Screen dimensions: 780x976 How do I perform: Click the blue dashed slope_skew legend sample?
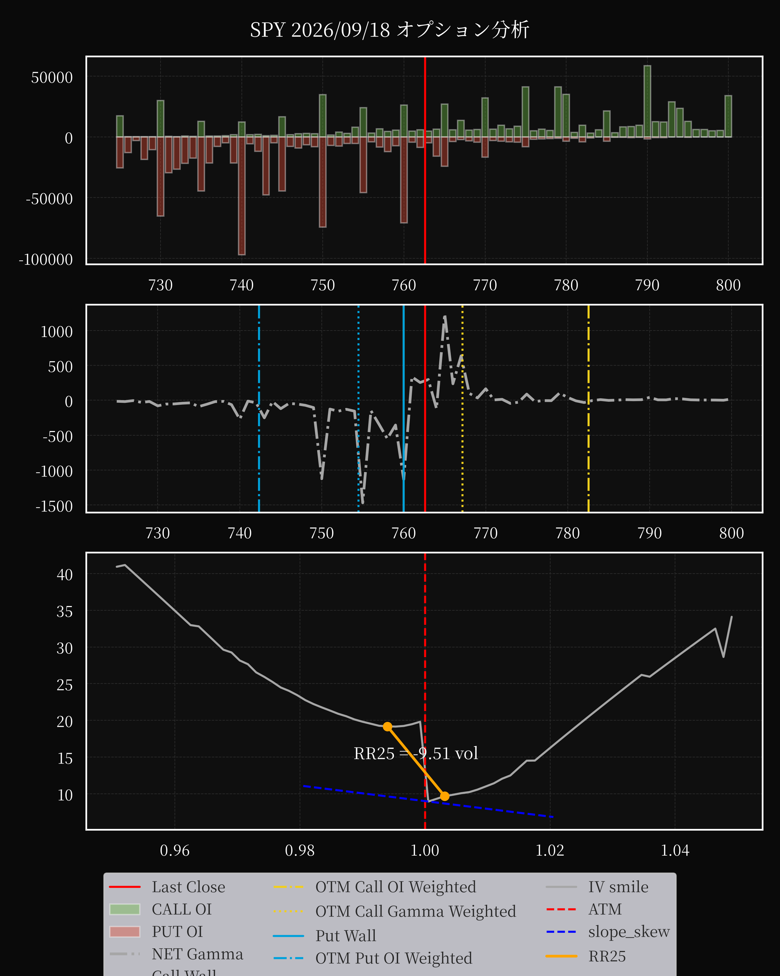(x=562, y=932)
